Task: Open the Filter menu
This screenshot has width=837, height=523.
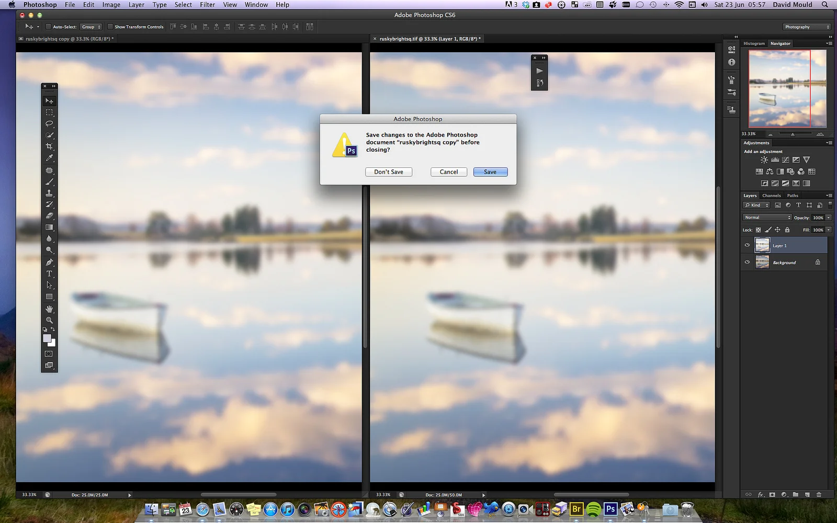Action: pyautogui.click(x=207, y=5)
